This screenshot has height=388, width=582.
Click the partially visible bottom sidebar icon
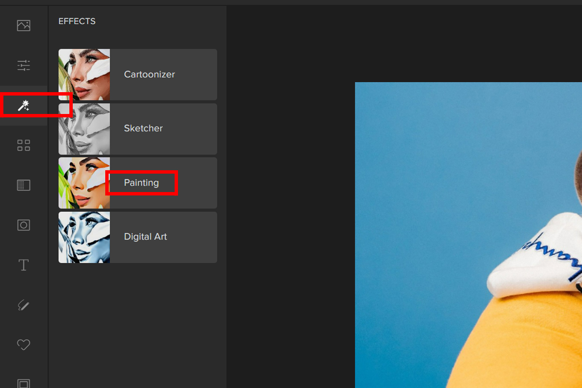[x=23, y=383]
